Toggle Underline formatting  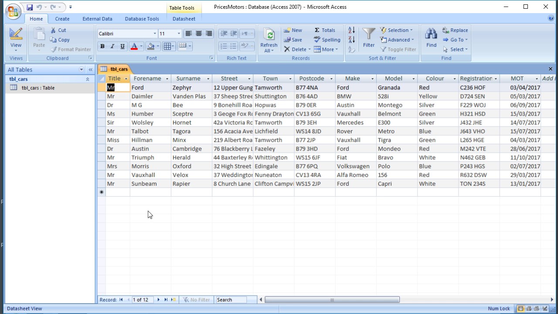[122, 46]
